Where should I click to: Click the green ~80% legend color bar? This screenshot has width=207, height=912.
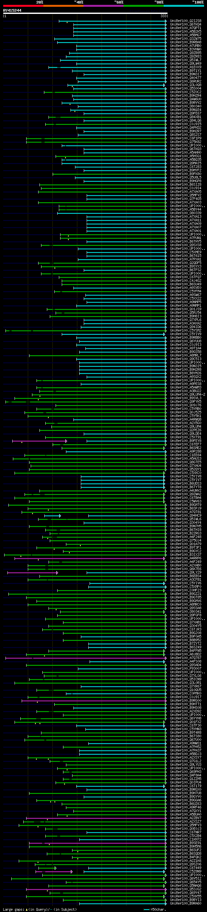[143, 6]
